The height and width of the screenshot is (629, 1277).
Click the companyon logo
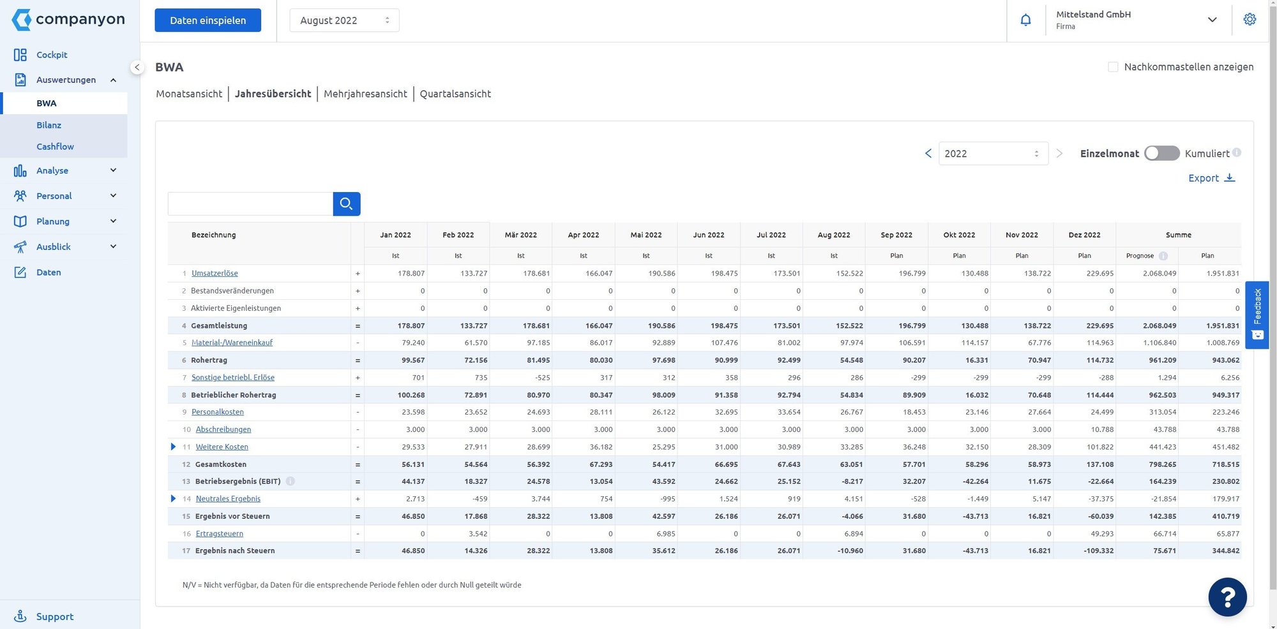[x=68, y=19]
